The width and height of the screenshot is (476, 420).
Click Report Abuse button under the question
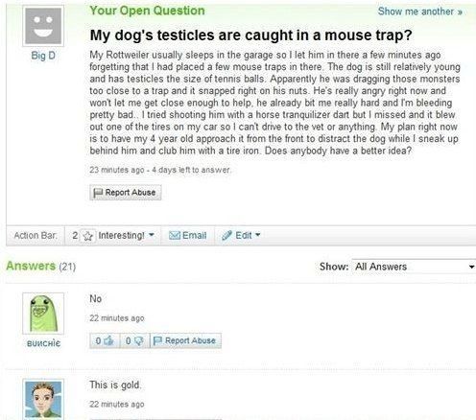tap(126, 193)
